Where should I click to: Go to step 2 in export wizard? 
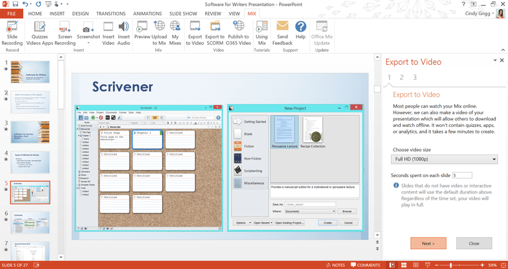(402, 77)
